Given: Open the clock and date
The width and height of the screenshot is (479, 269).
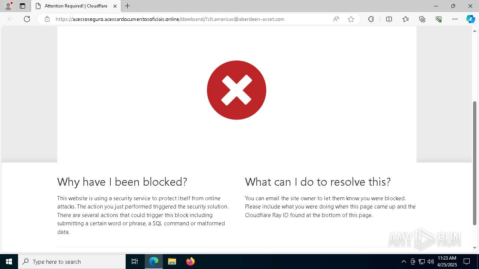Looking at the screenshot, I should click(x=447, y=262).
